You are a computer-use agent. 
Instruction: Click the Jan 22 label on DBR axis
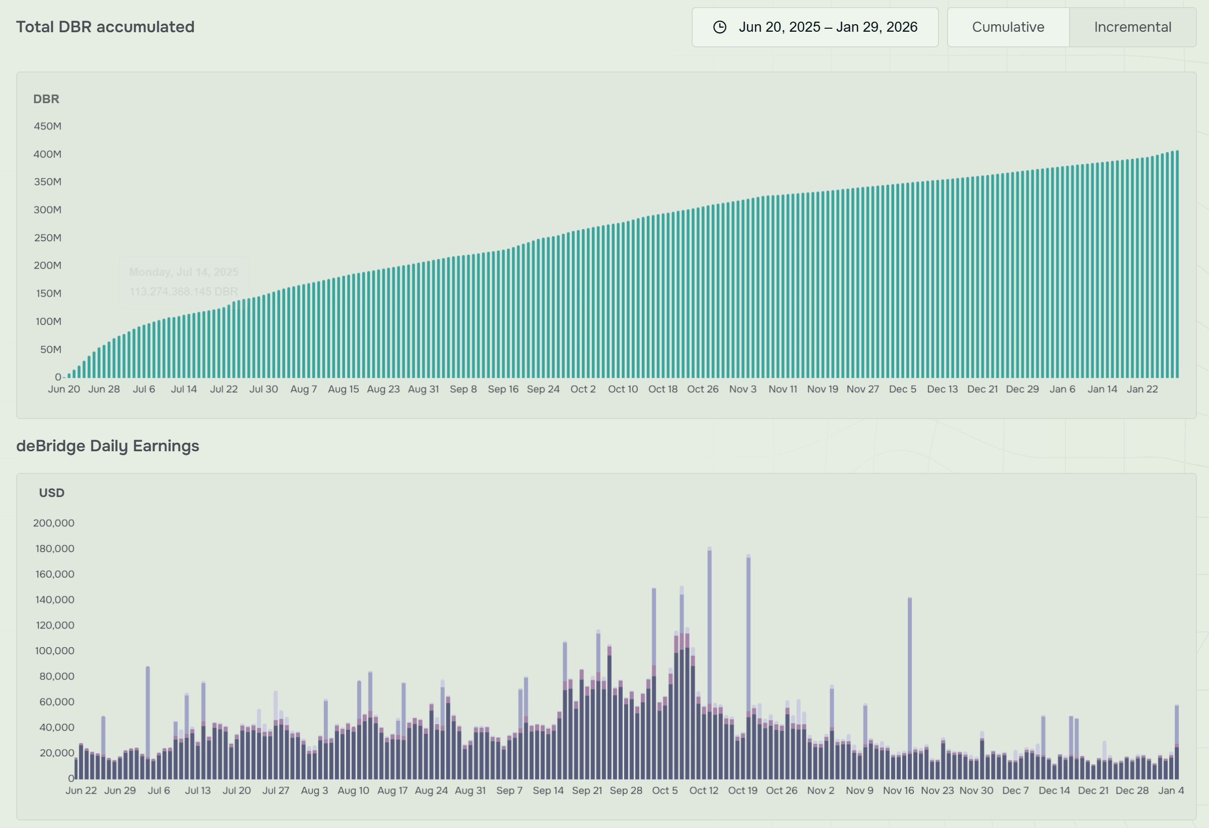point(1142,389)
